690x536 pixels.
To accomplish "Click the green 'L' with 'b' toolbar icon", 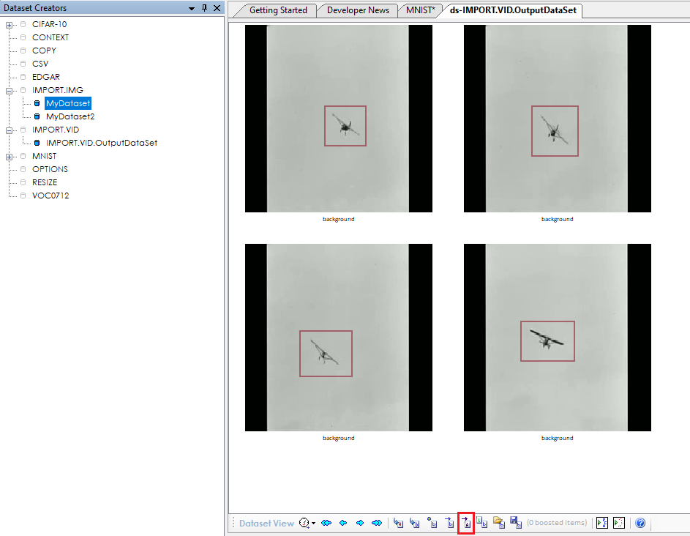I will click(x=482, y=523).
